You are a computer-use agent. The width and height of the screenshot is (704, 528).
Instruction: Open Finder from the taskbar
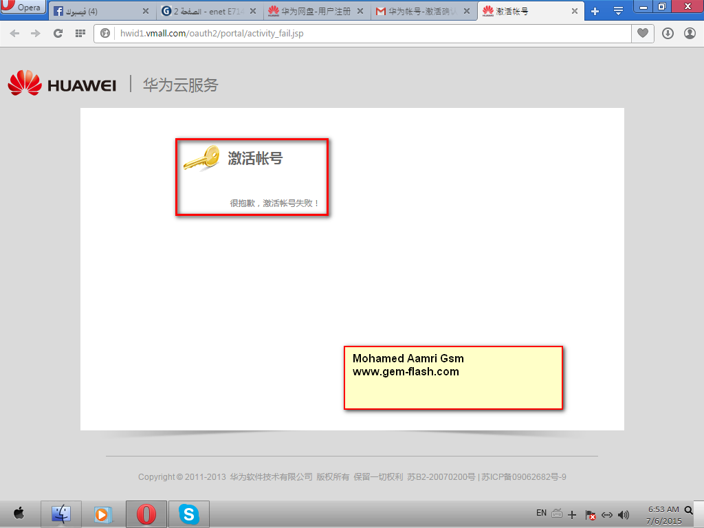click(x=61, y=514)
